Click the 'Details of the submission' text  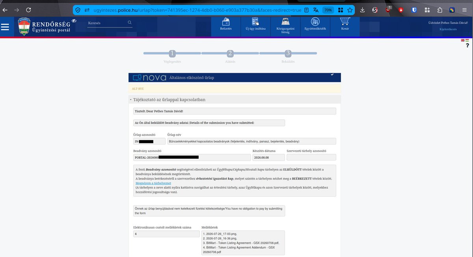pos(194,123)
